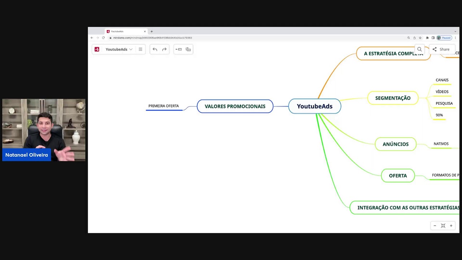
Task: Open the Chrome three-dot menu
Action: point(455,38)
